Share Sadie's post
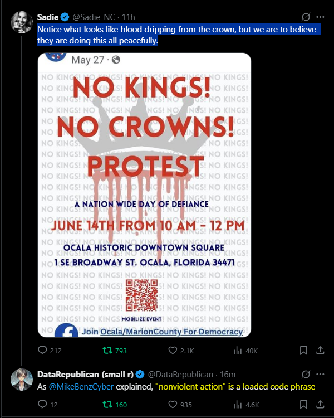Image resolution: width=334 pixels, height=418 pixels. pyautogui.click(x=320, y=351)
